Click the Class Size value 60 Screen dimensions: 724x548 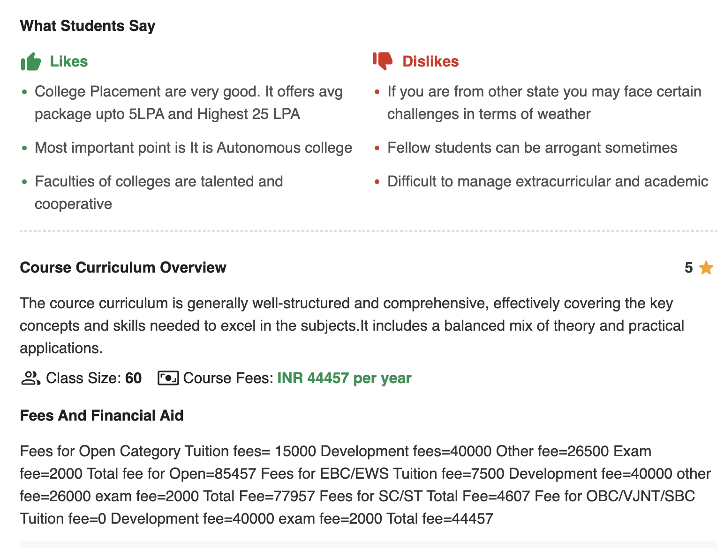click(134, 378)
